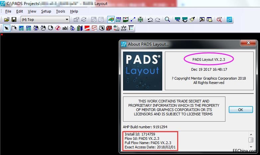Click the 'Full Flow Name: PADS VX.2.3' line
The width and height of the screenshot is (260, 155).
point(148,143)
